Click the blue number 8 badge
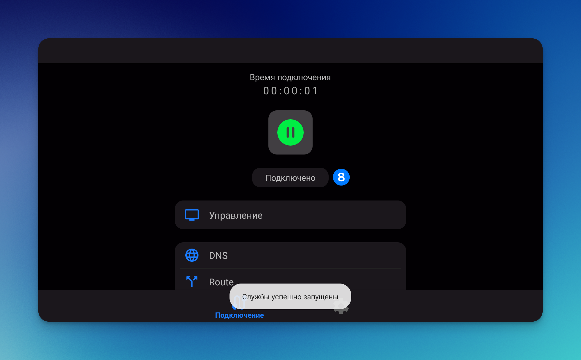Viewport: 581px width, 360px height. (x=341, y=177)
